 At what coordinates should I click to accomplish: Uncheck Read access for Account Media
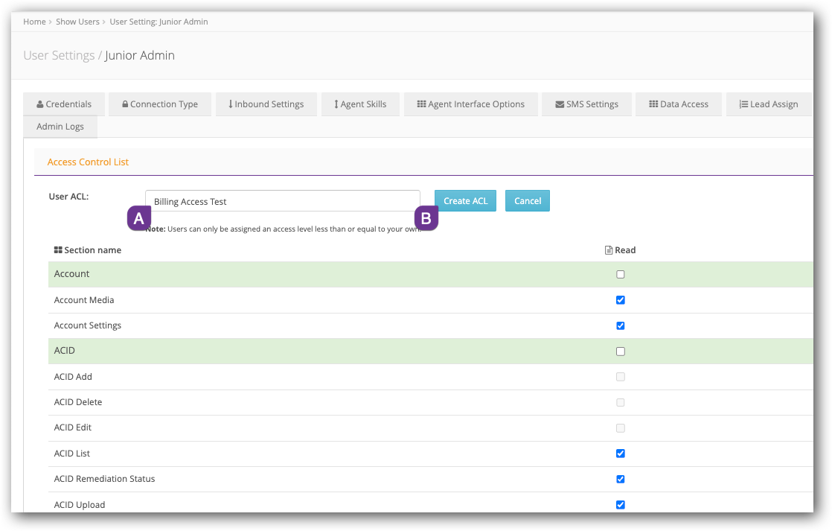[x=620, y=299]
